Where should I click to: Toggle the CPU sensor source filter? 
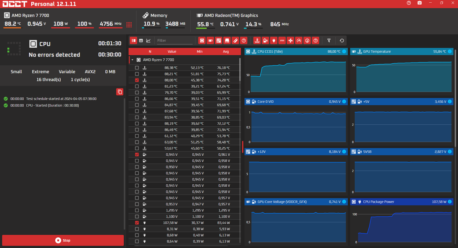[202, 40]
